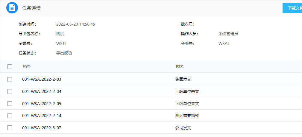This screenshot has width=302, height=137.
Task: Click the 下载文件 download button
Action: [292, 8]
